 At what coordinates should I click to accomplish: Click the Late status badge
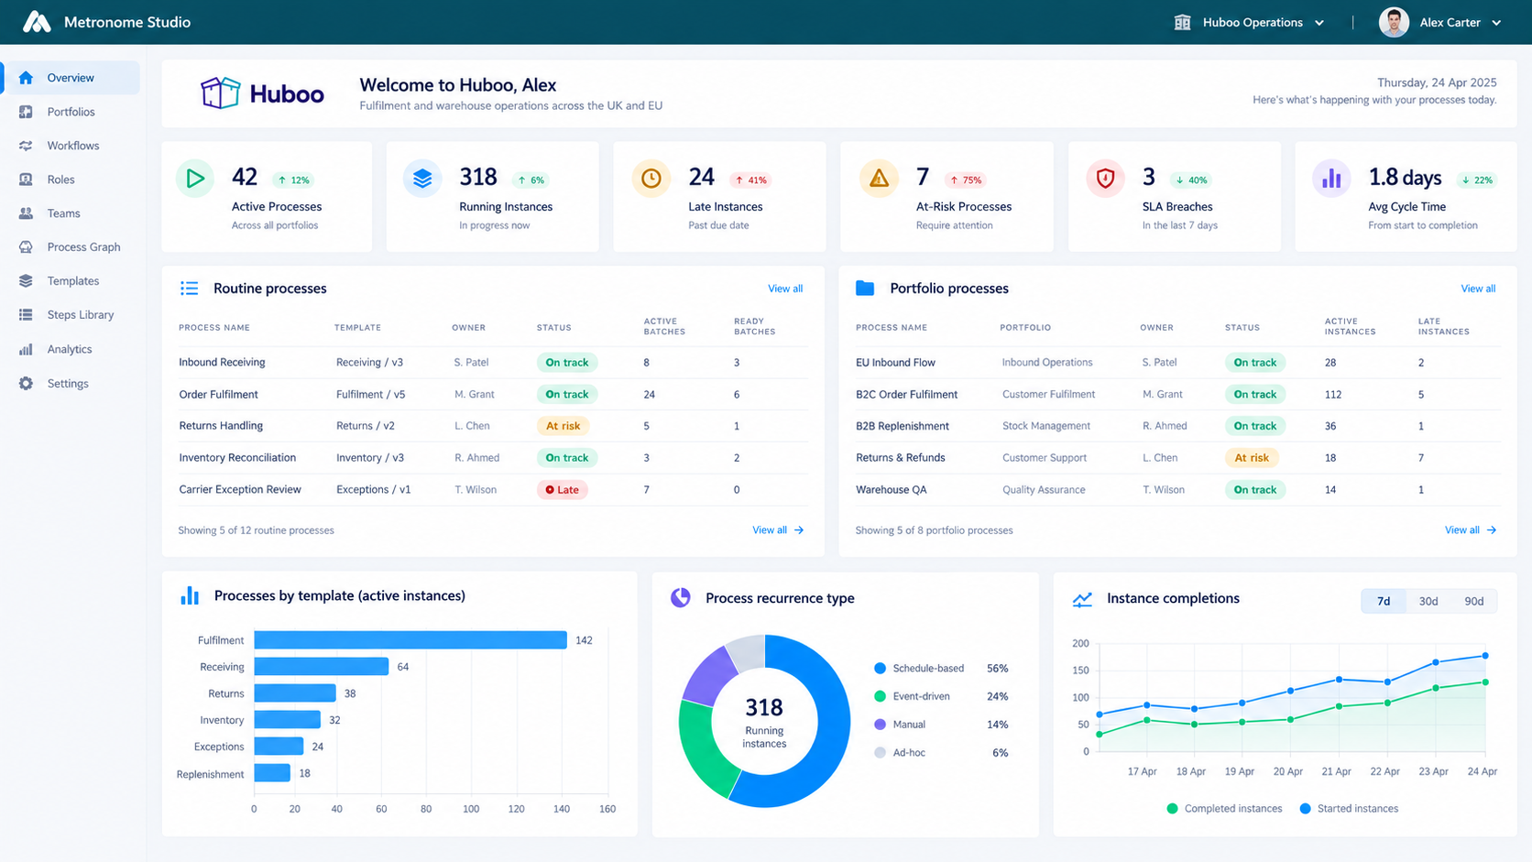[x=562, y=490]
